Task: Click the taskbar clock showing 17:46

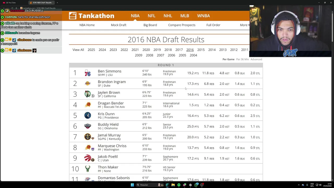Action: tap(327, 185)
